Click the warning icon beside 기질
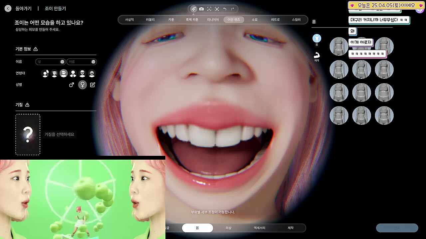The width and height of the screenshot is (426, 239). 27,105
